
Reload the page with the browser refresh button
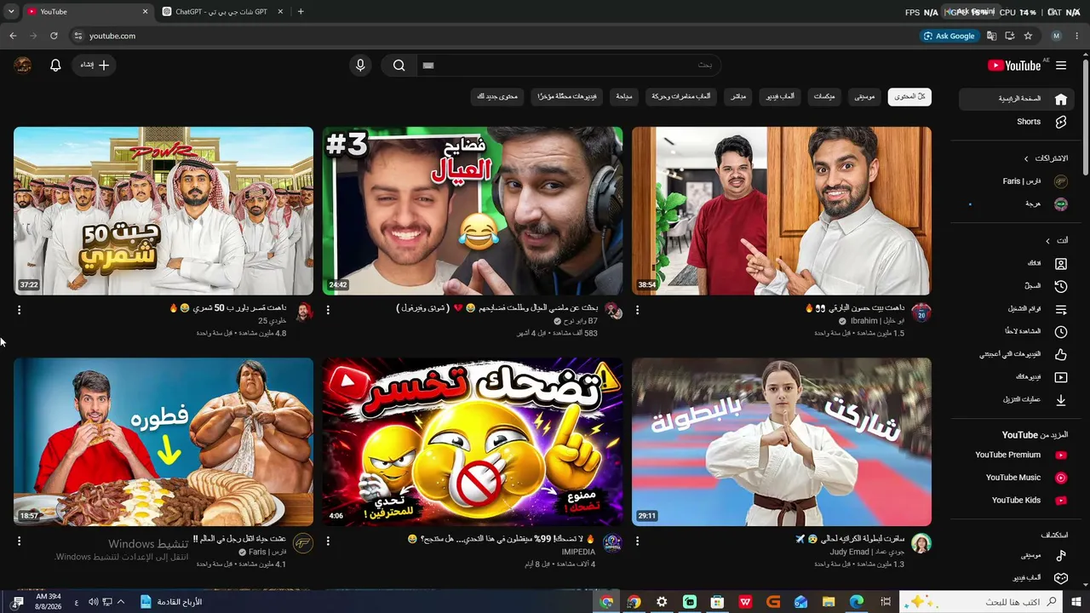(54, 36)
